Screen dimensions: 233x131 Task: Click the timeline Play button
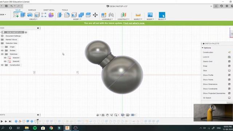pyautogui.click(x=1, y=121)
